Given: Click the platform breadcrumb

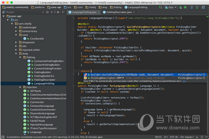Looking at the screenshot, I should click(x=38, y=7).
